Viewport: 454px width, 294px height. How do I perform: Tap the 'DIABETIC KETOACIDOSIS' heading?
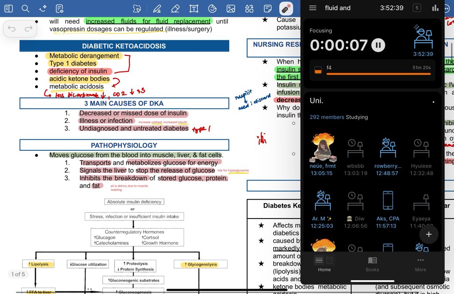124,46
